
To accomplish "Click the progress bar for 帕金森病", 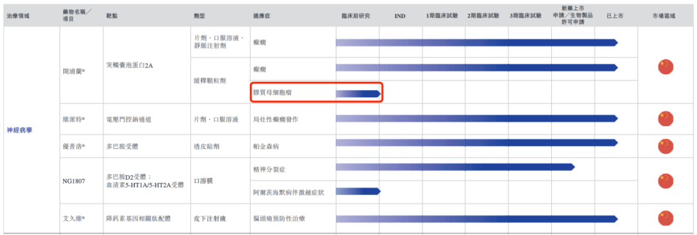I will 477,142.
